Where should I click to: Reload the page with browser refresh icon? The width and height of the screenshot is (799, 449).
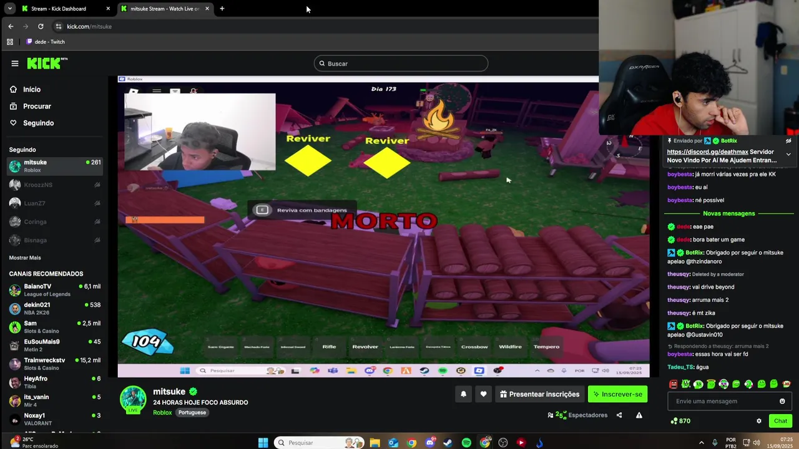[41, 26]
